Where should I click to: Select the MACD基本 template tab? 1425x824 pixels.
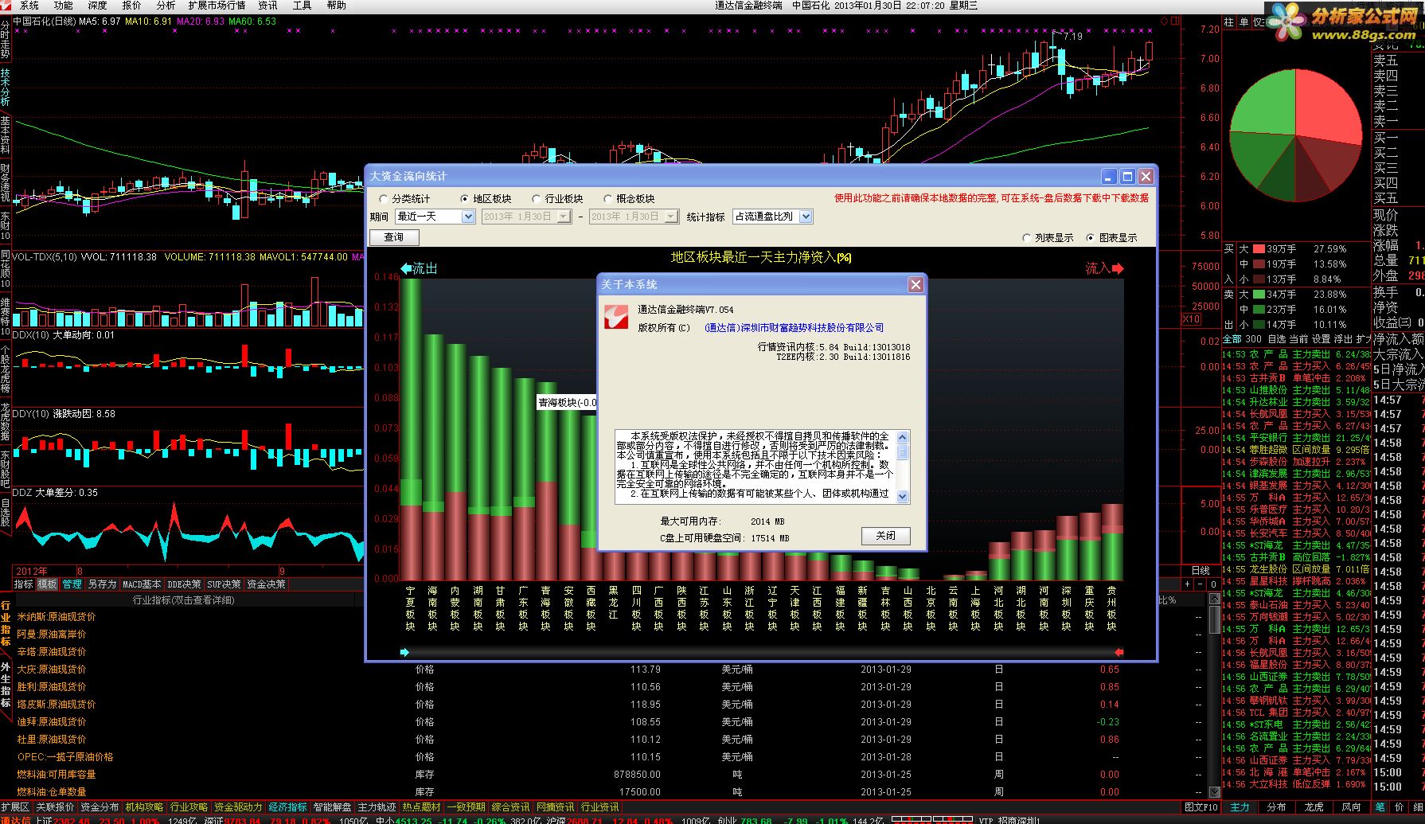coord(142,584)
